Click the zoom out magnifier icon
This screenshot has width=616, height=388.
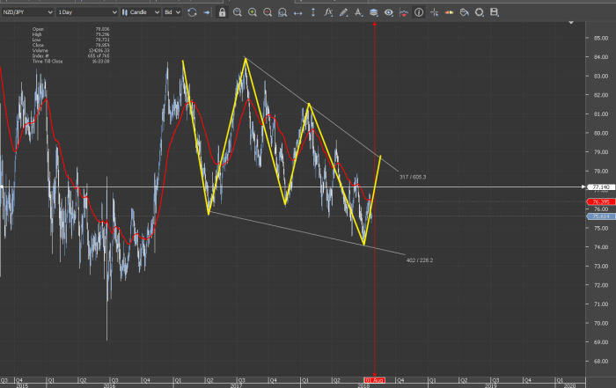click(268, 13)
